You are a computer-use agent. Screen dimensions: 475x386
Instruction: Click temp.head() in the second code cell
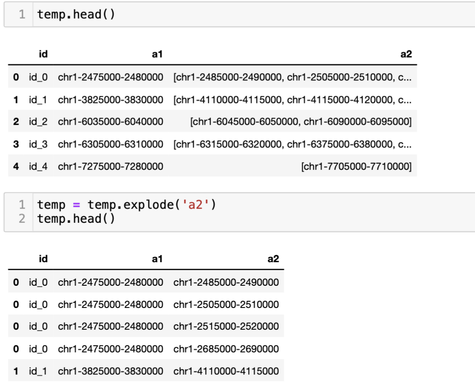point(76,219)
